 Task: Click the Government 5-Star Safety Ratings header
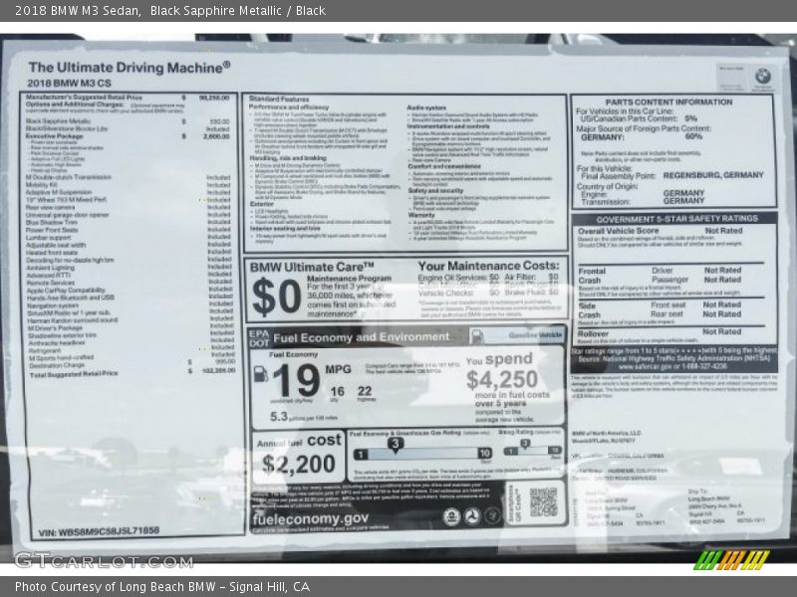pos(673,218)
